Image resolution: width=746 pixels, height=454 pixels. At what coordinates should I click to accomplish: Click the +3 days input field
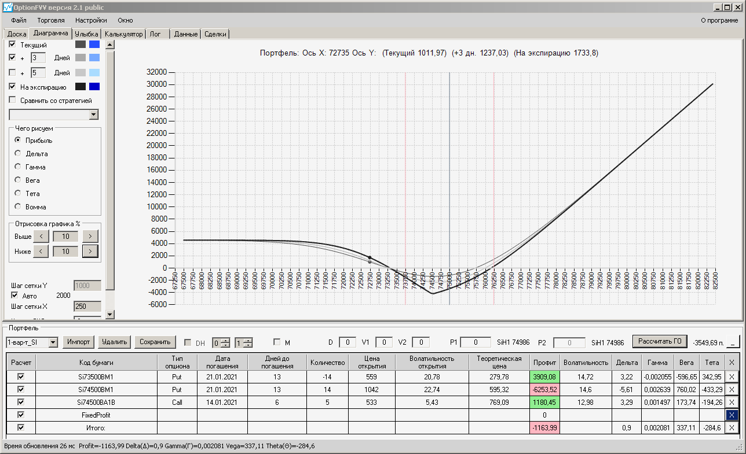38,58
